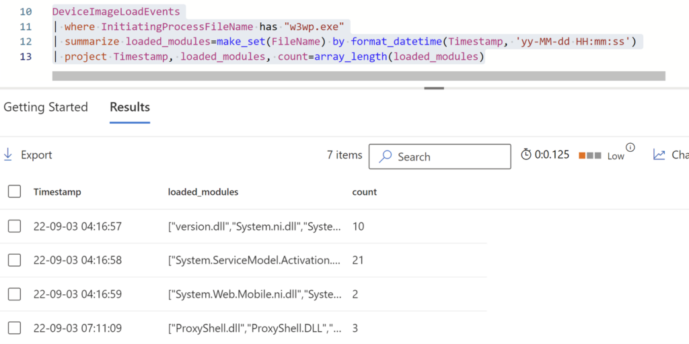The height and width of the screenshot is (344, 689).
Task: Click the magnifier icon in Search box
Action: click(386, 157)
